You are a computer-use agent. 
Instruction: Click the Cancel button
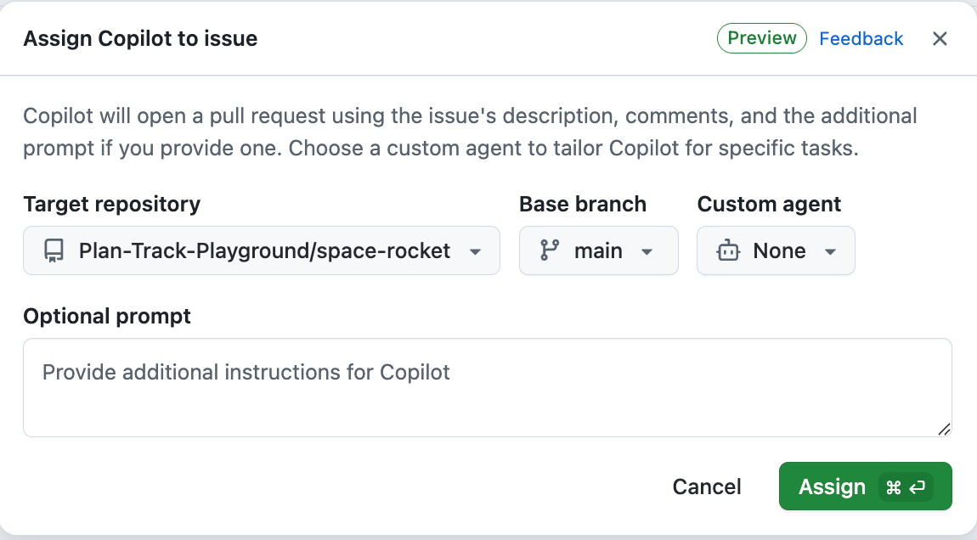pos(706,487)
